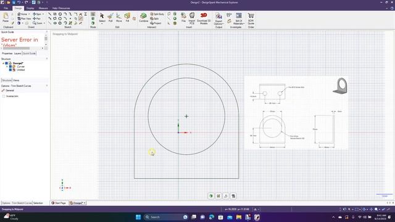Open the Selection panel tab

[x=38, y=203]
